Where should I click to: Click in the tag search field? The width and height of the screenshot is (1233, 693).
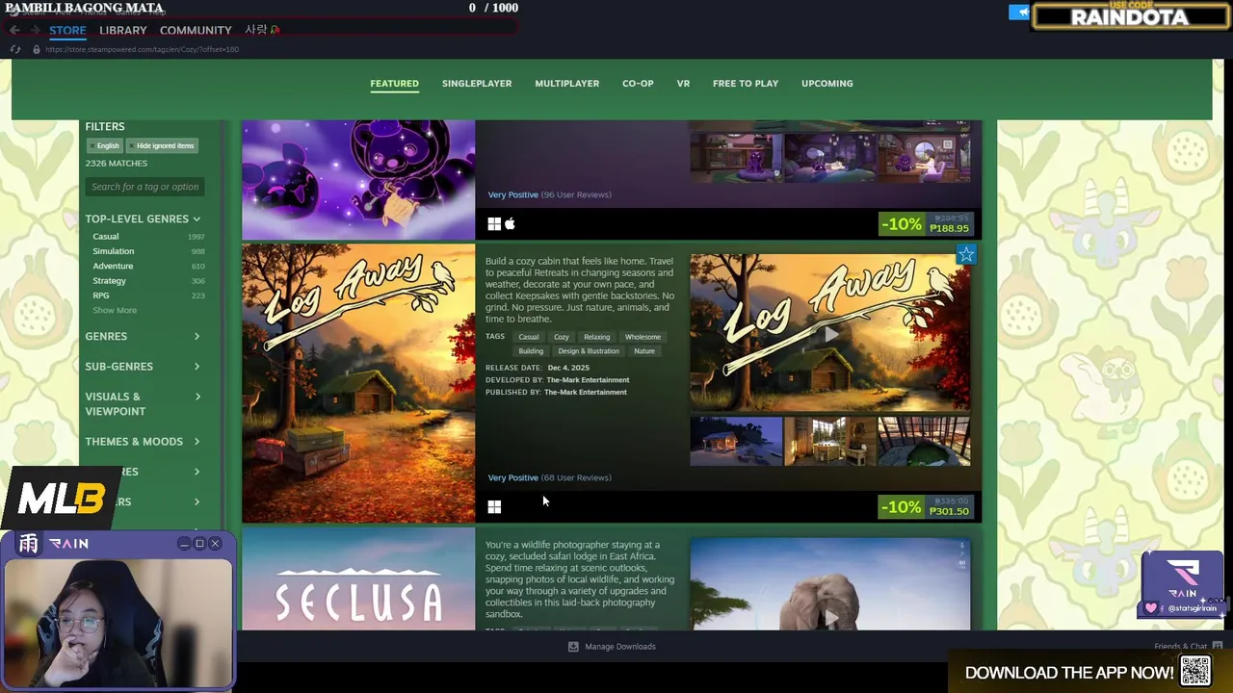tap(145, 187)
